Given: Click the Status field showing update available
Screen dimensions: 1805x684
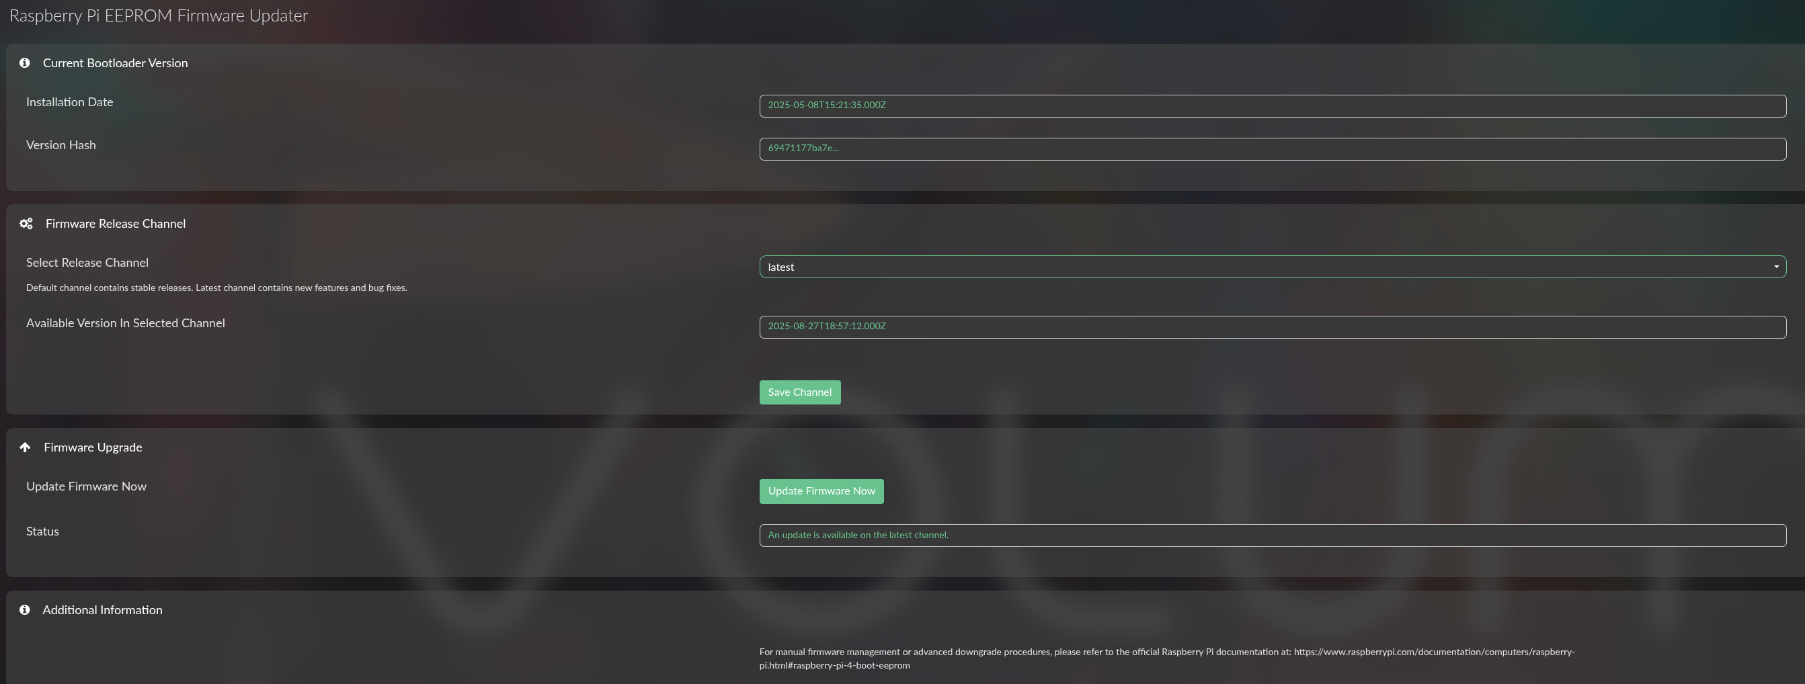Looking at the screenshot, I should point(1272,536).
